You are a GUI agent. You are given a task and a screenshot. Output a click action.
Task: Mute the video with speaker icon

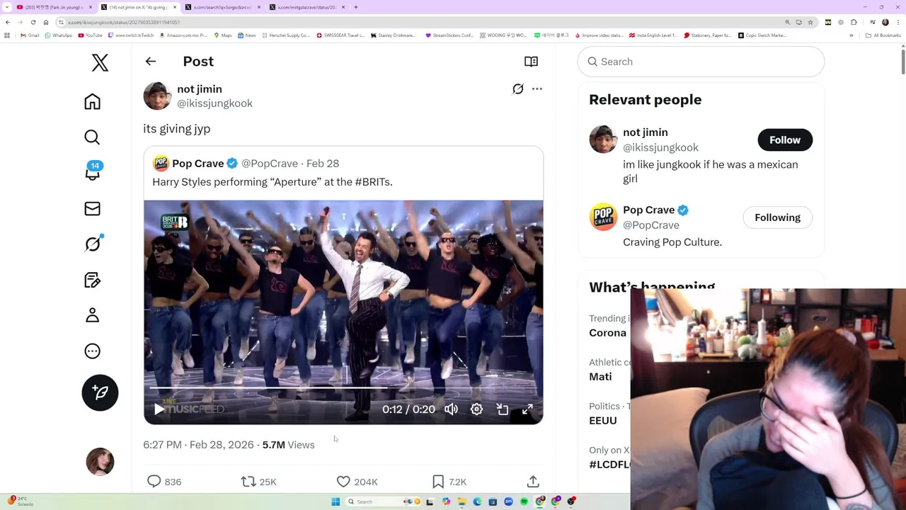click(x=451, y=409)
